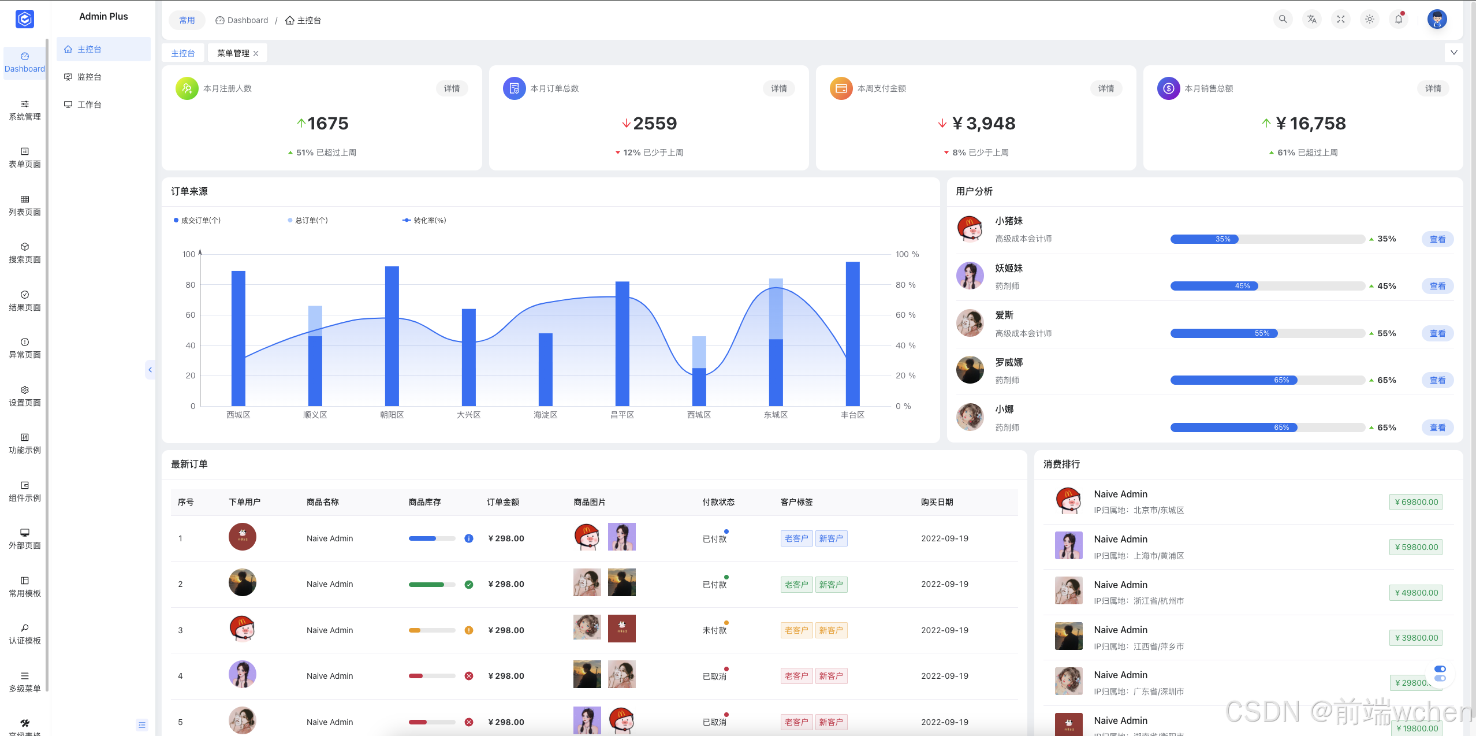Switch theme using the sun icon
This screenshot has height=736, width=1476.
point(1369,19)
